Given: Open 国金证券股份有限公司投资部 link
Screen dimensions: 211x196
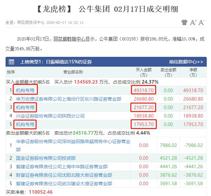Looking at the screenshot, I should point(46,158).
